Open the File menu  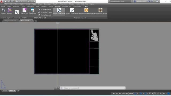(x=6, y=4)
